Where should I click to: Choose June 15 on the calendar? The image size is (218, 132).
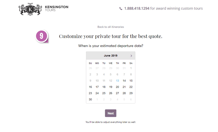[x=131, y=81]
